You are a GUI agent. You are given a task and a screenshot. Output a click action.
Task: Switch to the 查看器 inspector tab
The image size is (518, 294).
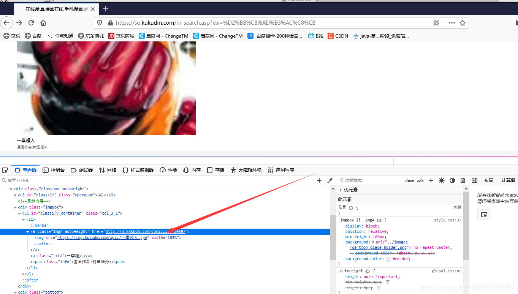click(x=25, y=170)
